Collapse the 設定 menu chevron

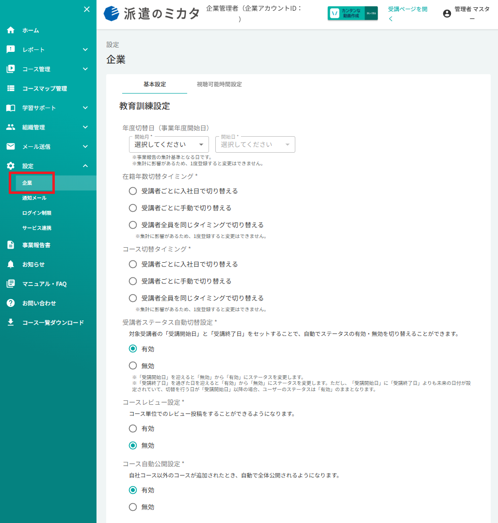pyautogui.click(x=85, y=166)
